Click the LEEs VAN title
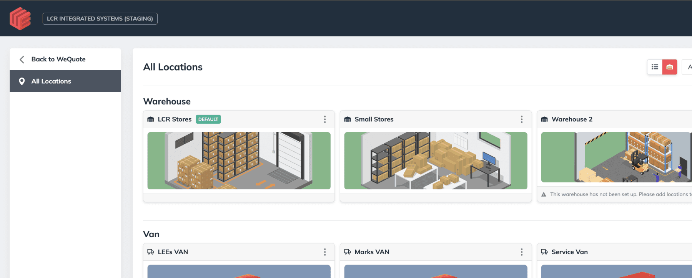Viewport: 692px width, 278px height. (173, 252)
